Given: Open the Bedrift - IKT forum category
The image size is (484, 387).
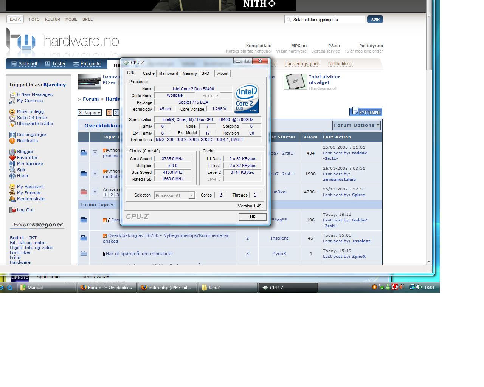Looking at the screenshot, I should pyautogui.click(x=23, y=238).
